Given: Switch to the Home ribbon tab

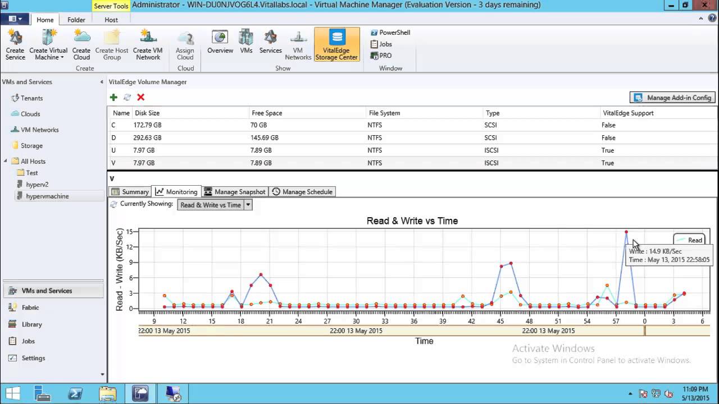Looking at the screenshot, I should [x=45, y=20].
